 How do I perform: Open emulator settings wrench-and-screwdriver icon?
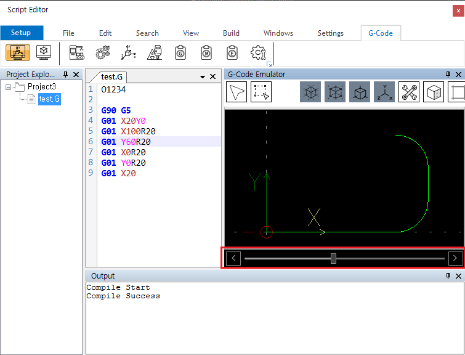coord(408,92)
